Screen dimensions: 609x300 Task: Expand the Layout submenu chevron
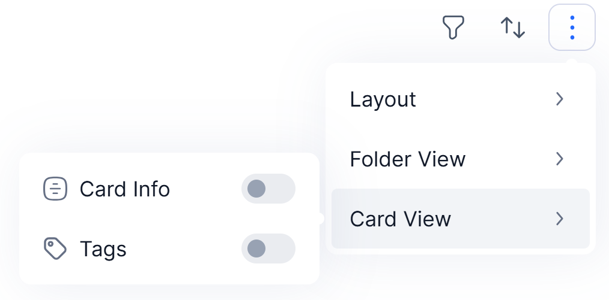(560, 99)
